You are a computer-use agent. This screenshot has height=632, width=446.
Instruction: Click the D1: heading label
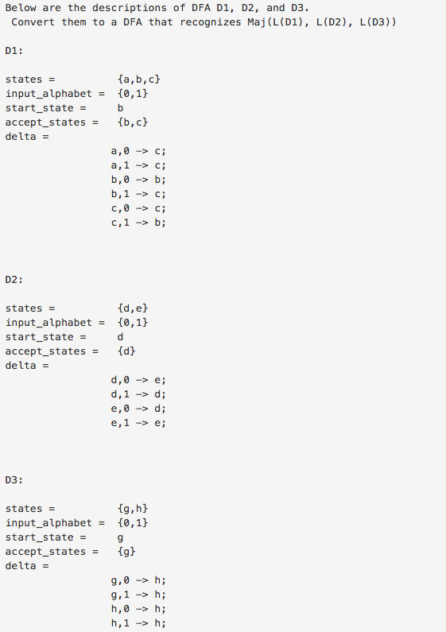pyautogui.click(x=14, y=51)
